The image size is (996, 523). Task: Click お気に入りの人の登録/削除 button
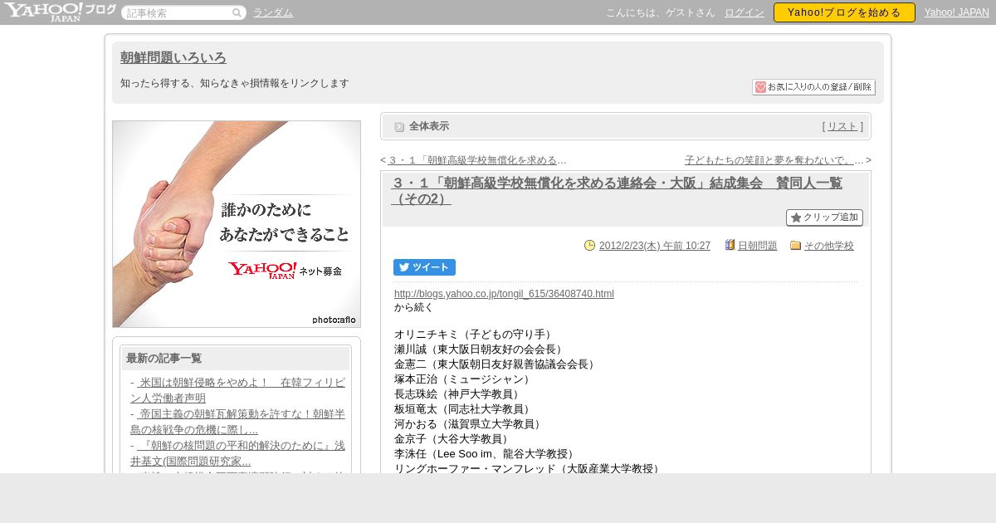pyautogui.click(x=813, y=87)
